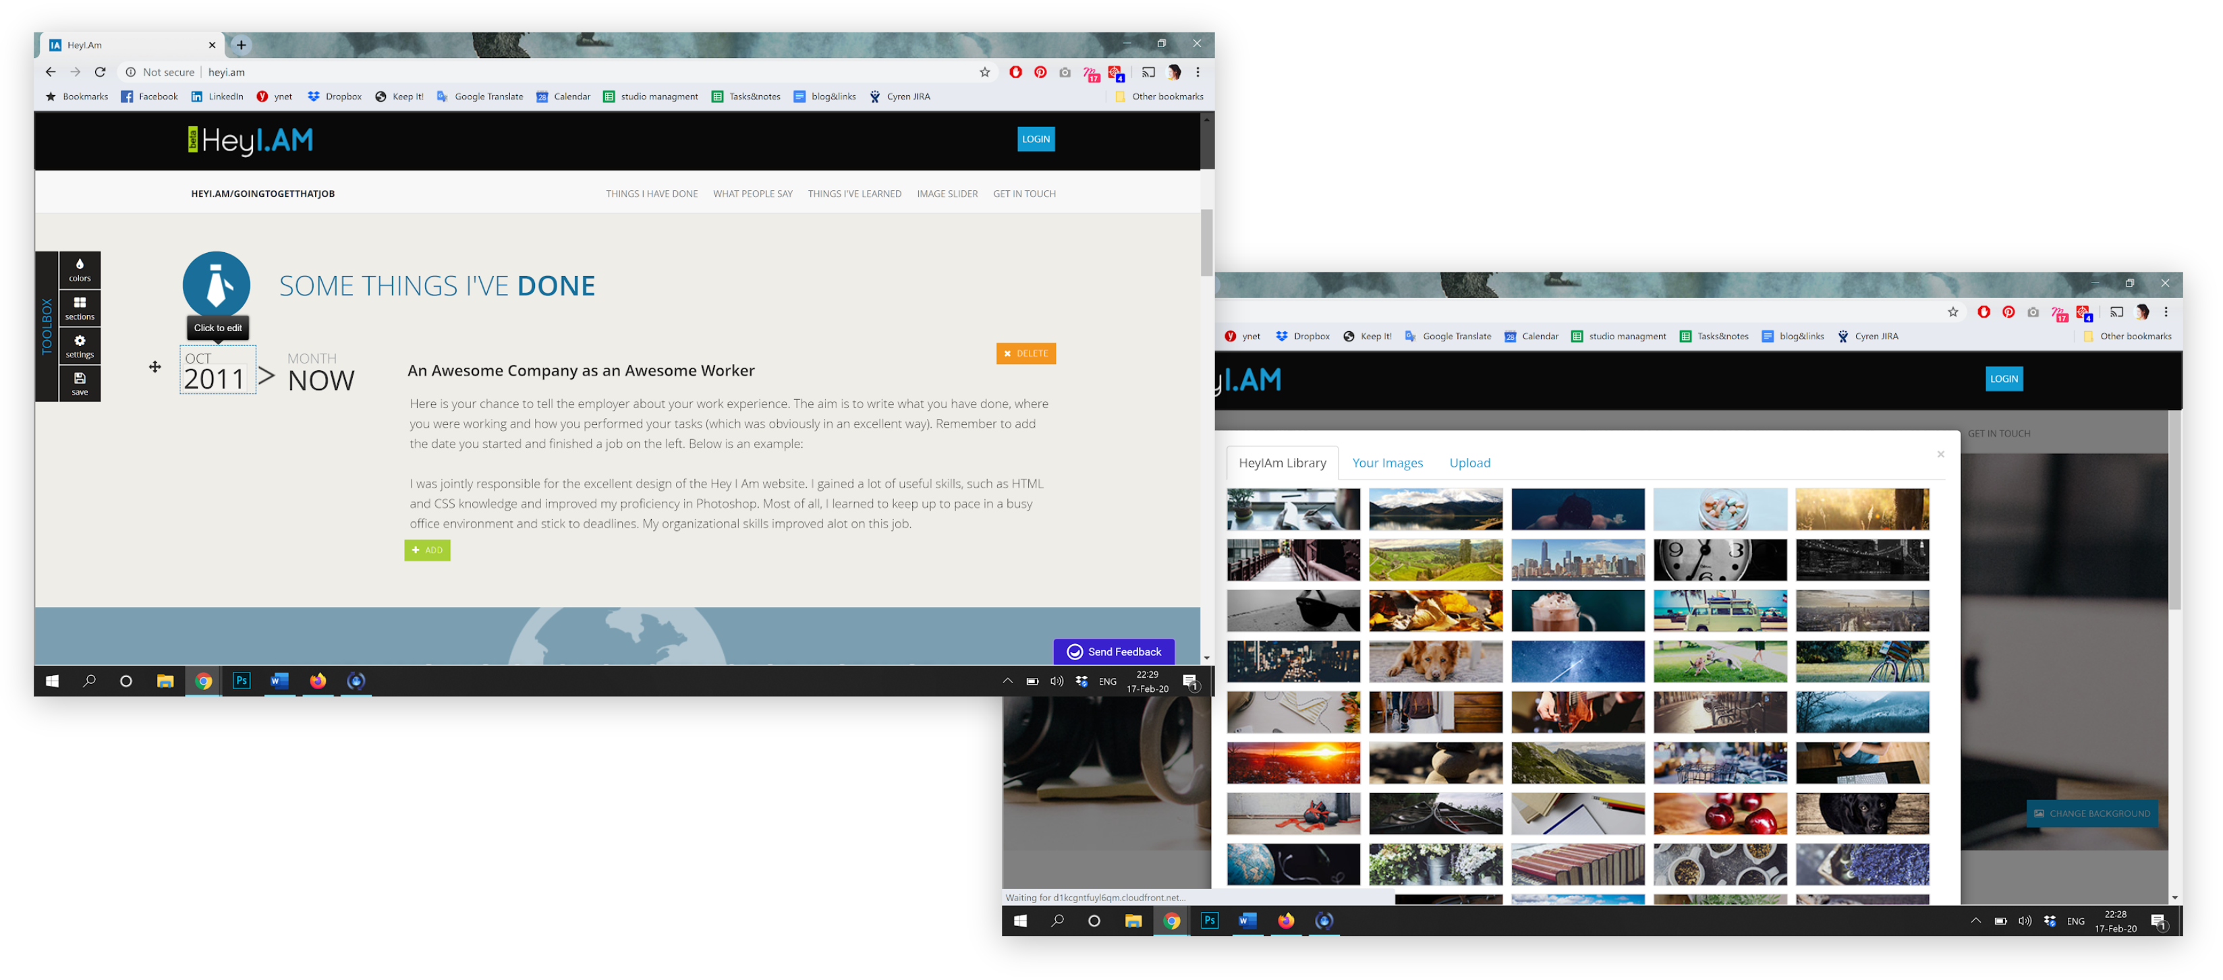Screen dimensions: 2223x980
Task: Select the HeyIAm Library tab
Action: [x=1283, y=463]
